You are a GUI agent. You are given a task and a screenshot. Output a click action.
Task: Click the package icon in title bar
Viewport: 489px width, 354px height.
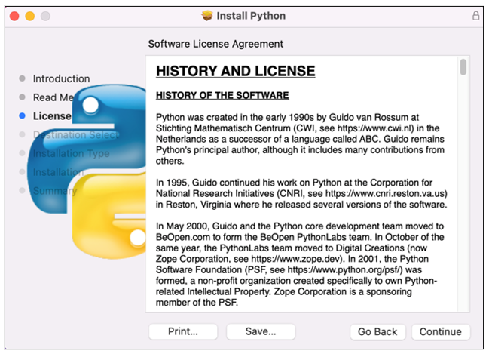[207, 16]
